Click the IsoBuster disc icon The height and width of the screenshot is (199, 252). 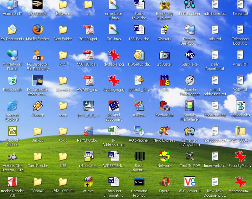[x=164, y=55]
